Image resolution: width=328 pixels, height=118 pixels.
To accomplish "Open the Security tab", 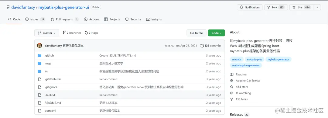I will (x=133, y=19).
